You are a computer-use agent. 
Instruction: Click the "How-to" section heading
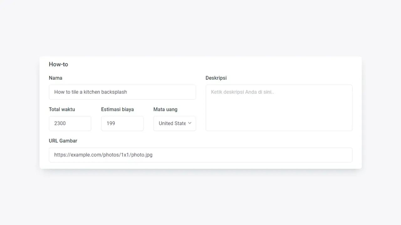tap(58, 64)
